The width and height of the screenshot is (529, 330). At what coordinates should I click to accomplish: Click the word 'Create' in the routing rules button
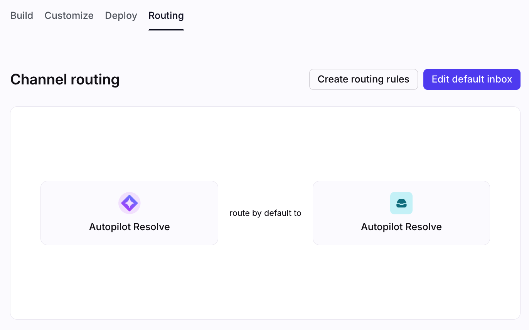pyautogui.click(x=333, y=79)
